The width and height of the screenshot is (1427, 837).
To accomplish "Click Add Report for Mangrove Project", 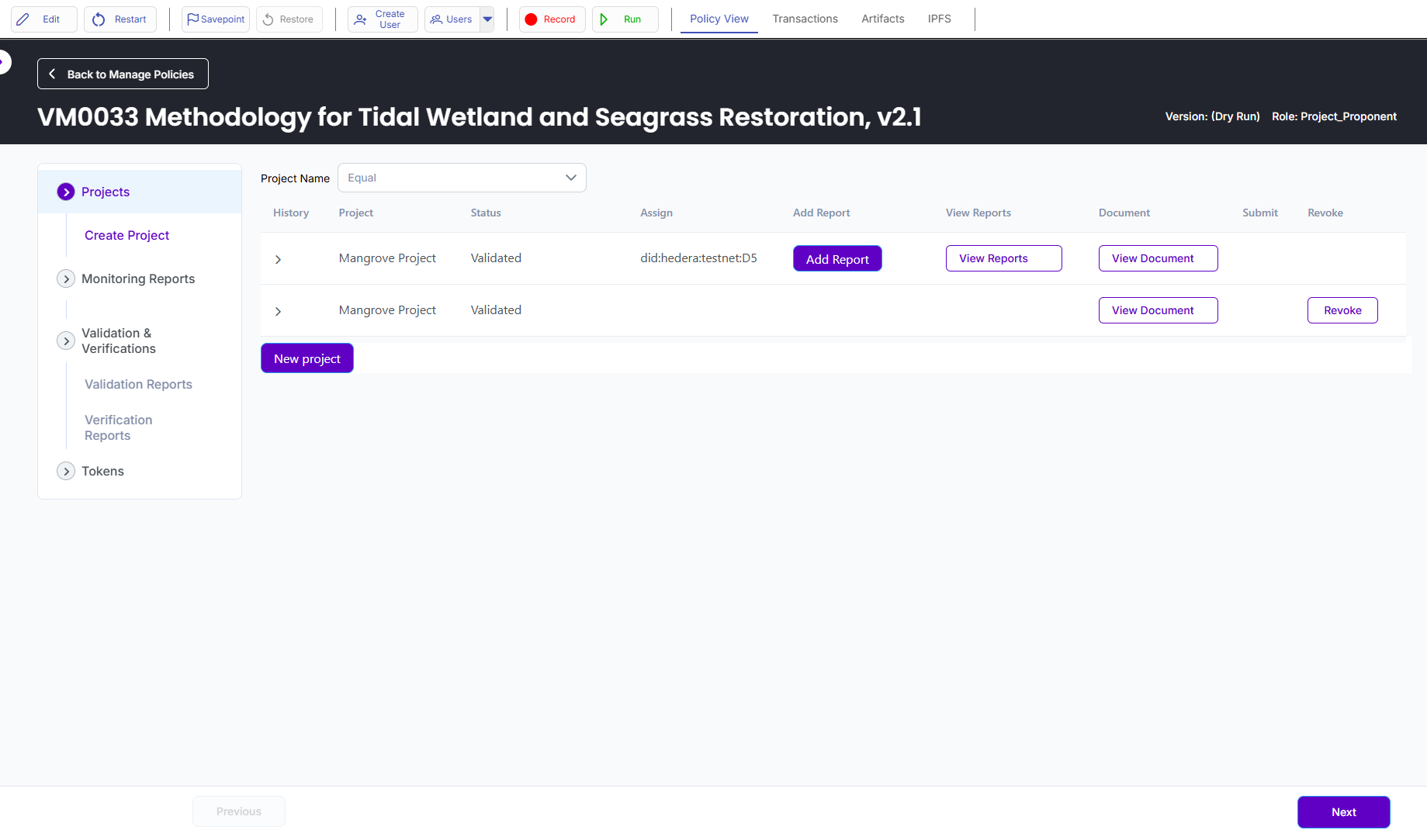I will tap(837, 258).
